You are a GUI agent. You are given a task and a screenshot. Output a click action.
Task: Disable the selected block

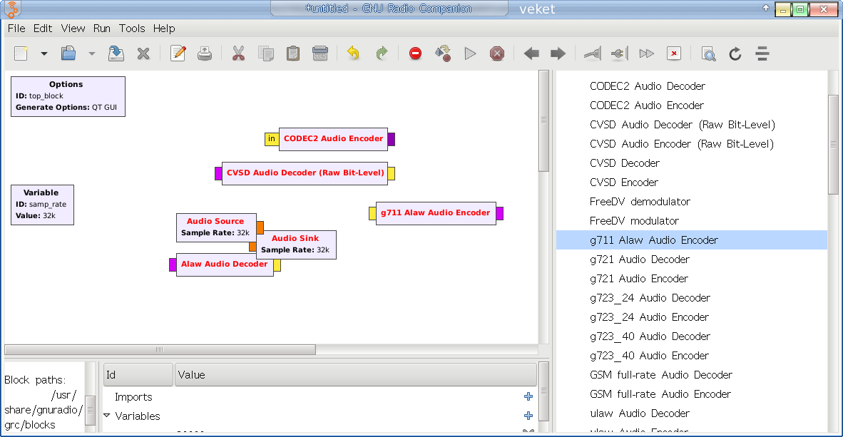point(619,53)
